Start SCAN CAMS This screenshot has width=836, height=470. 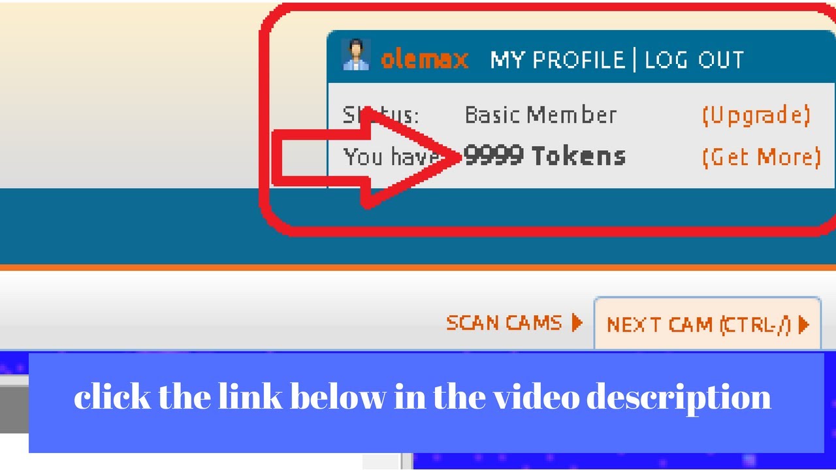pyautogui.click(x=504, y=322)
